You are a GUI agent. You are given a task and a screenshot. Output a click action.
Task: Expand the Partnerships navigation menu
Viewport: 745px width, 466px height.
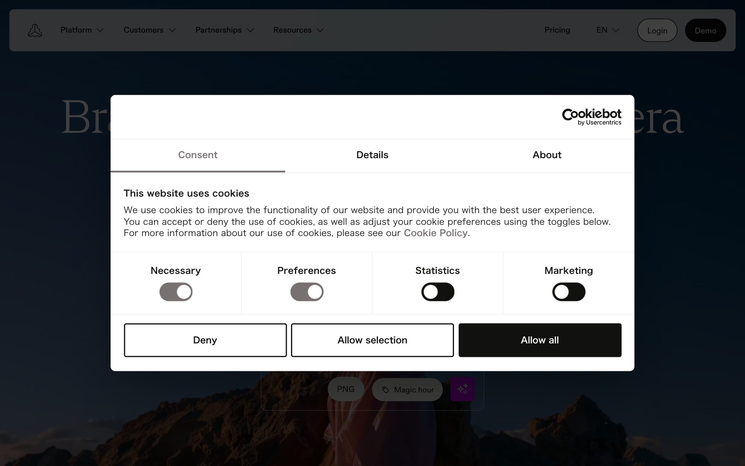click(225, 30)
